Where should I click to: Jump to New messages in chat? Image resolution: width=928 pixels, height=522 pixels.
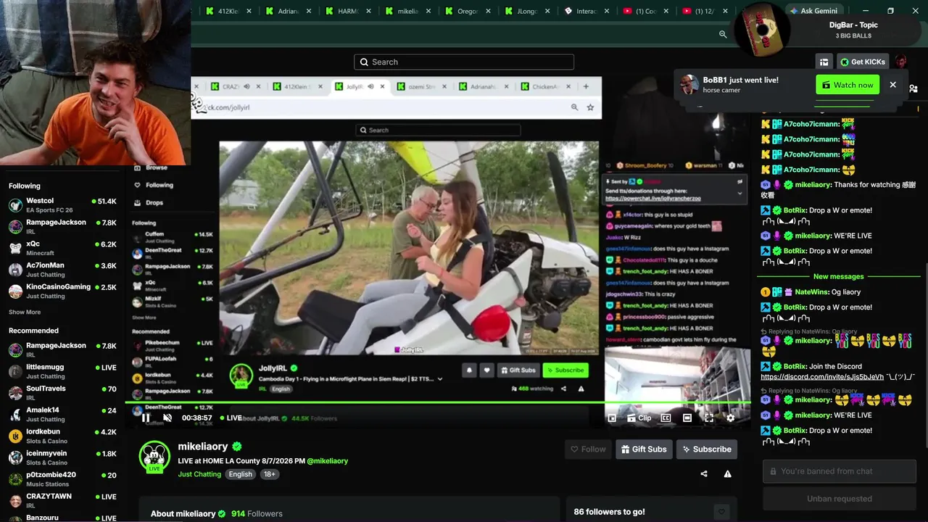(838, 276)
